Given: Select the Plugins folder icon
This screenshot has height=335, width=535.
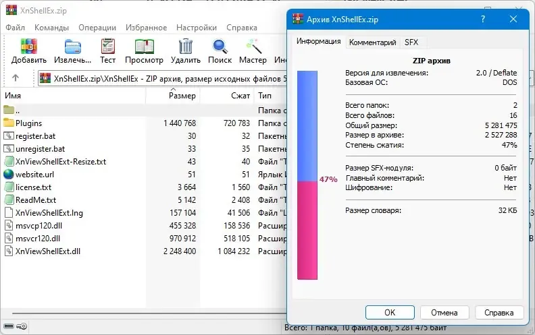Looking at the screenshot, I should (x=9, y=123).
